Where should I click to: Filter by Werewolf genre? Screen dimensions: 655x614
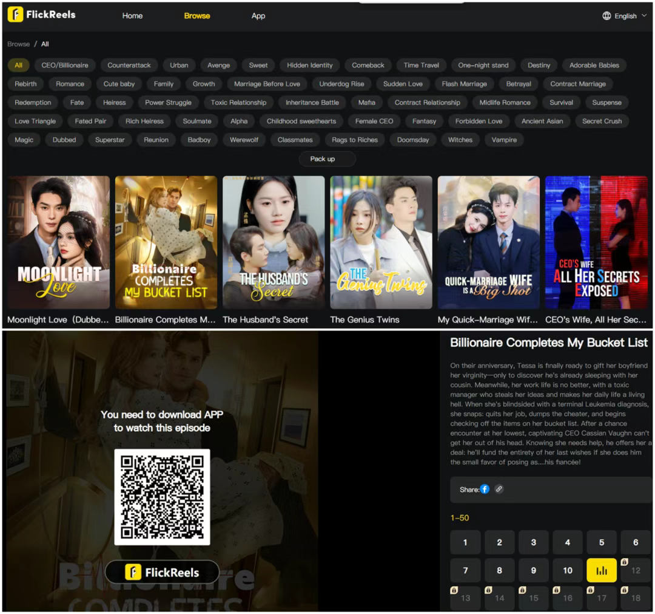pyautogui.click(x=244, y=140)
